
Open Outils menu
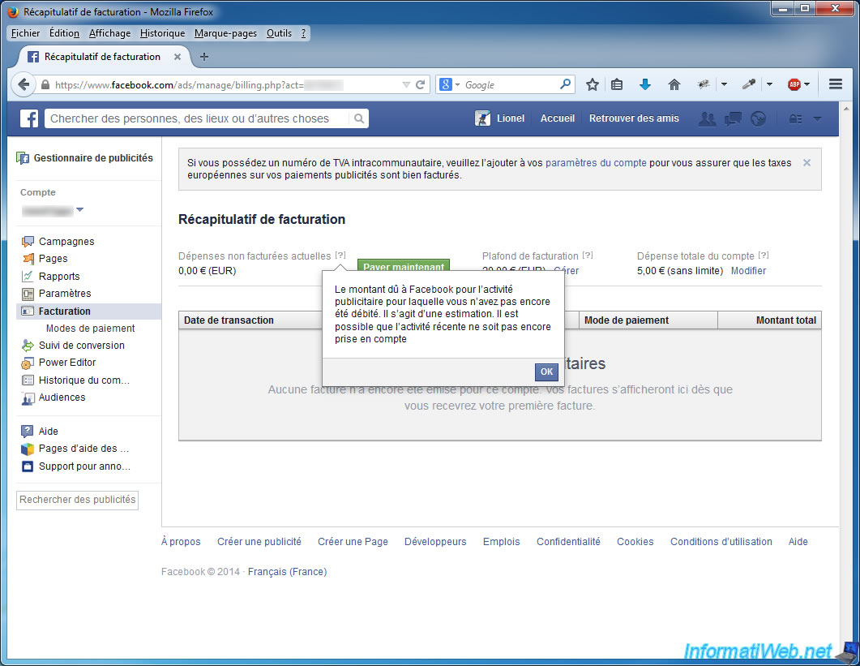[279, 33]
